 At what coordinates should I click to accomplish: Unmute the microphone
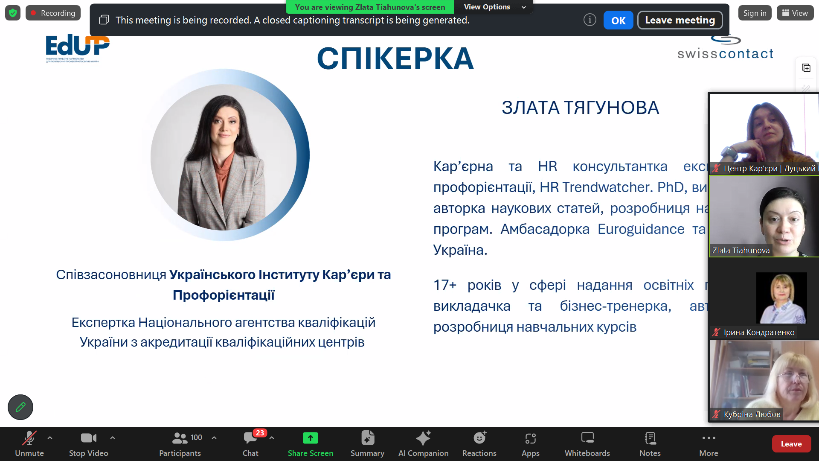click(29, 443)
